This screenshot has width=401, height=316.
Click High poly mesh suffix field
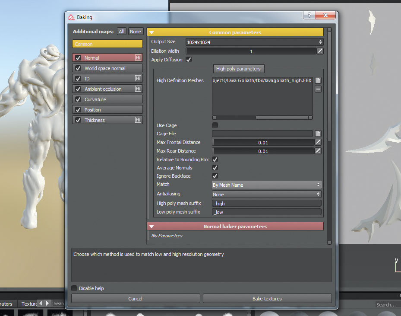click(266, 203)
